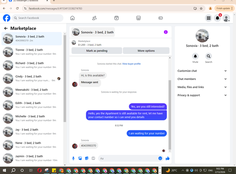Image resolution: width=236 pixels, height=174 pixels.
Task: Send a thumbs-up like
Action: pos(168,158)
